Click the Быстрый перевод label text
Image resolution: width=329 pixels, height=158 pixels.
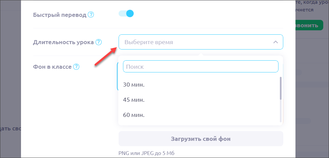(60, 15)
